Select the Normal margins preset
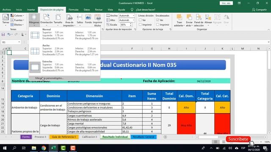Screen dimensions: 271x152 coord(64,35)
